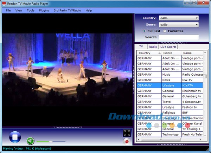Open the Help menu
Image resolution: width=211 pixels, height=153 pixels.
pyautogui.click(x=89, y=10)
